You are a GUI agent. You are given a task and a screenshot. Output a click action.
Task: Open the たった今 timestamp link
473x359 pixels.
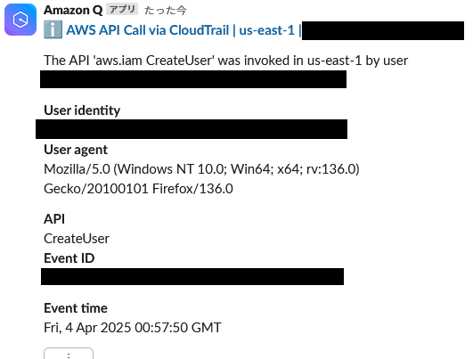165,11
